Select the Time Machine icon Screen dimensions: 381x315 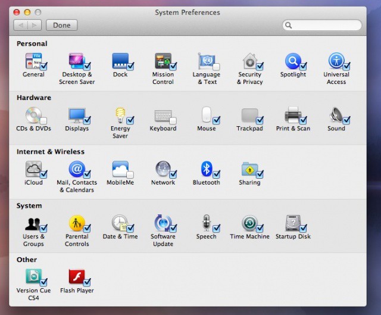[249, 223]
